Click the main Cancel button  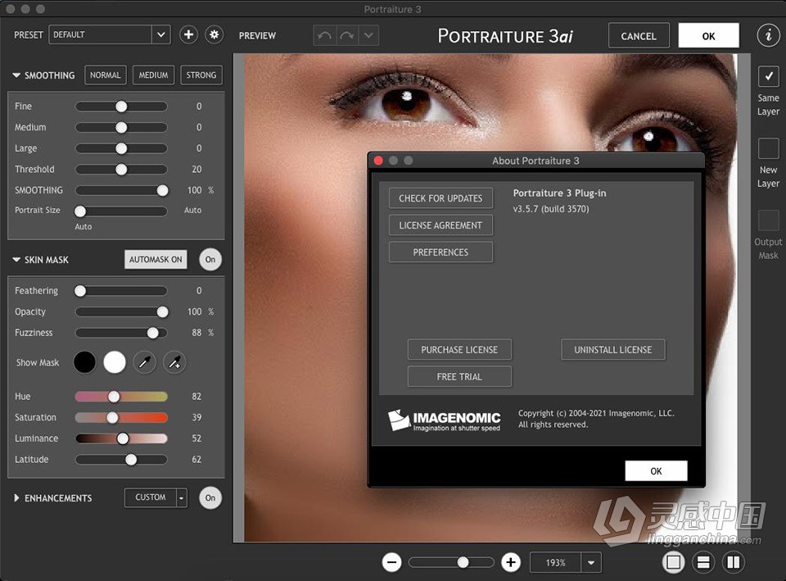click(639, 35)
